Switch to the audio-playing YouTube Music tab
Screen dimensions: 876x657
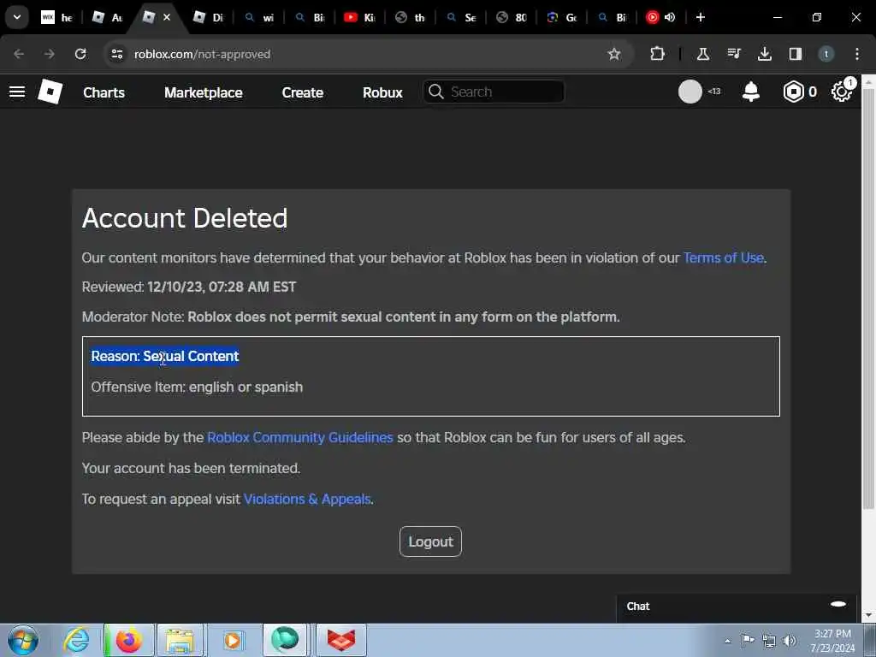pyautogui.click(x=653, y=17)
